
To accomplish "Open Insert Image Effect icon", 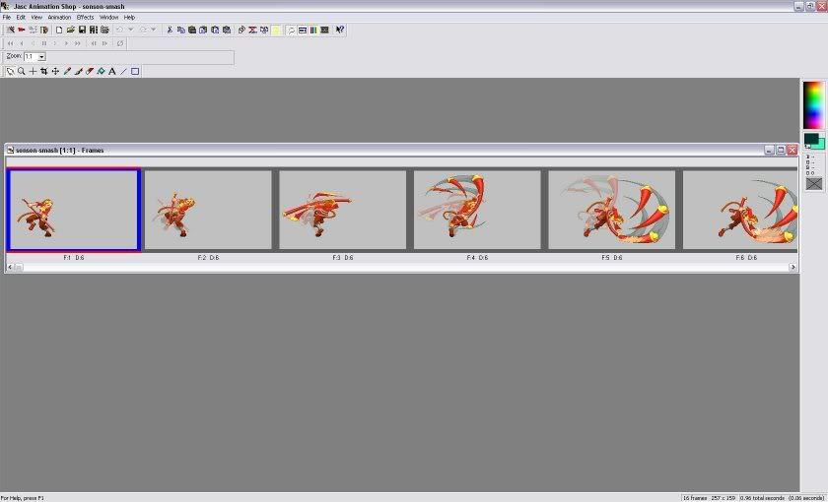I will (x=264, y=31).
